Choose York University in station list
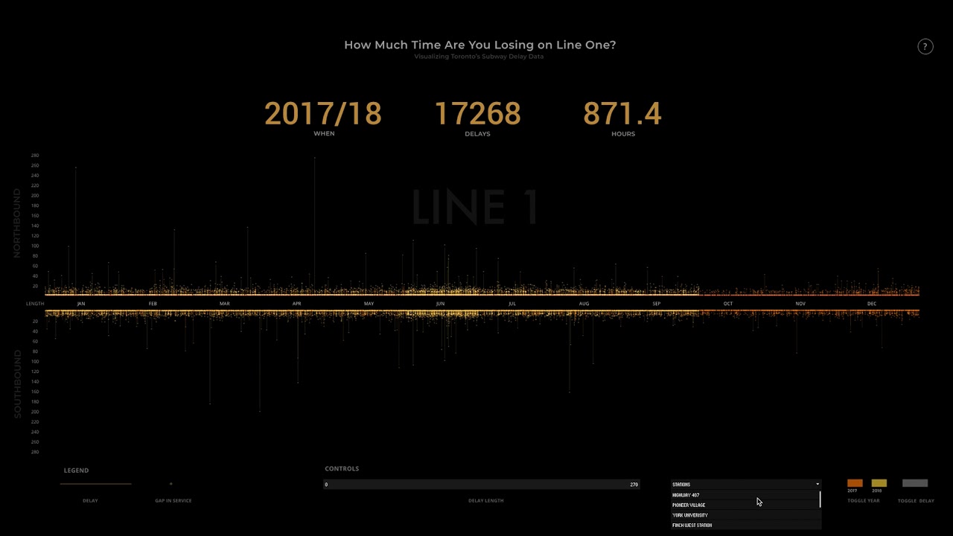The width and height of the screenshot is (953, 536). tap(745, 515)
